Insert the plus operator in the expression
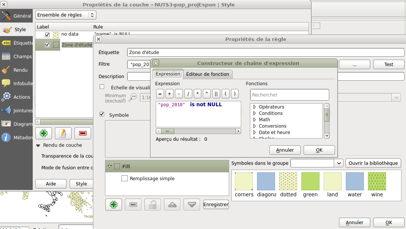This screenshot has height=229, width=406. pos(169,94)
